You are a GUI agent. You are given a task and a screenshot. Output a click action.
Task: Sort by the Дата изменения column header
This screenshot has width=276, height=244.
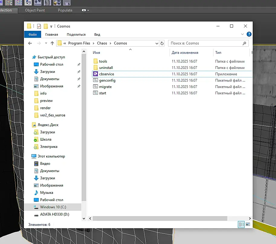[x=185, y=52]
